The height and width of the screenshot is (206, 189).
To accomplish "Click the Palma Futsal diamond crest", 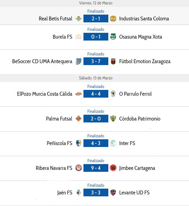I will coord(78,119).
